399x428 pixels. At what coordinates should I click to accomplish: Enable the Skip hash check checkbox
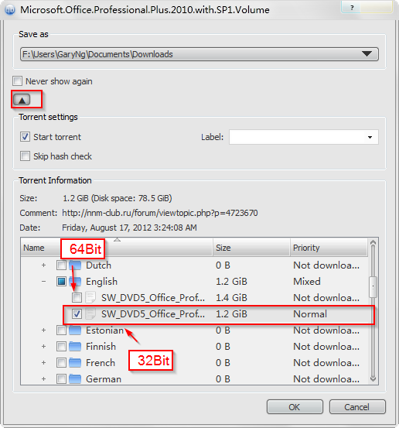pos(25,156)
